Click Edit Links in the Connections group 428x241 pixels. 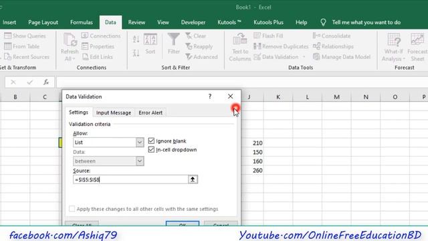(x=97, y=57)
